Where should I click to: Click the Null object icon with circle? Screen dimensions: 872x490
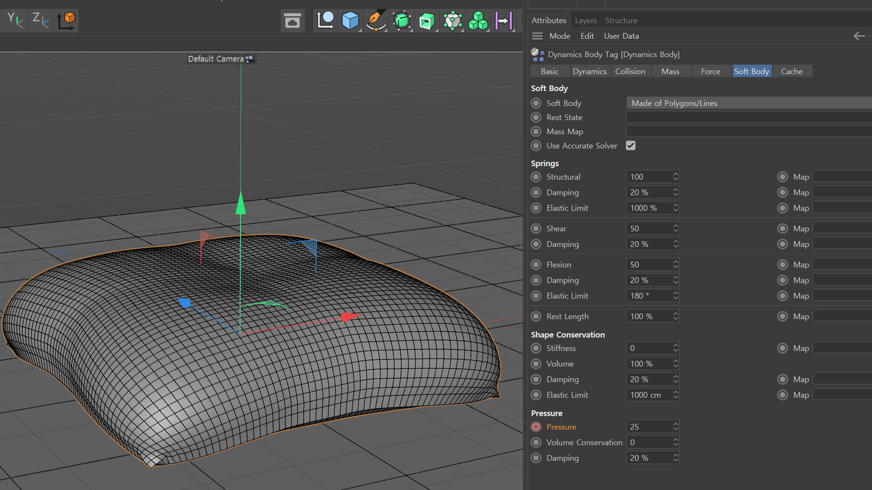tap(325, 21)
